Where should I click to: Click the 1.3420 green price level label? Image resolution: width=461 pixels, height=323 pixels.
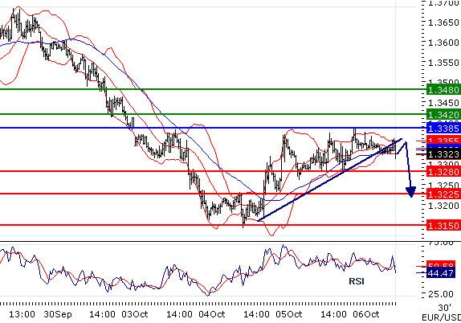point(443,114)
